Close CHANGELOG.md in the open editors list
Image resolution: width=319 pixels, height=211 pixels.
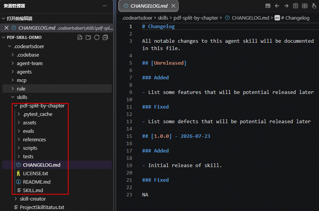7,28
